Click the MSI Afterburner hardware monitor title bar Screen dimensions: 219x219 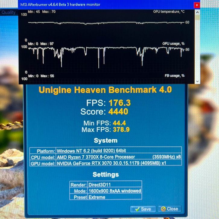pos(90,5)
